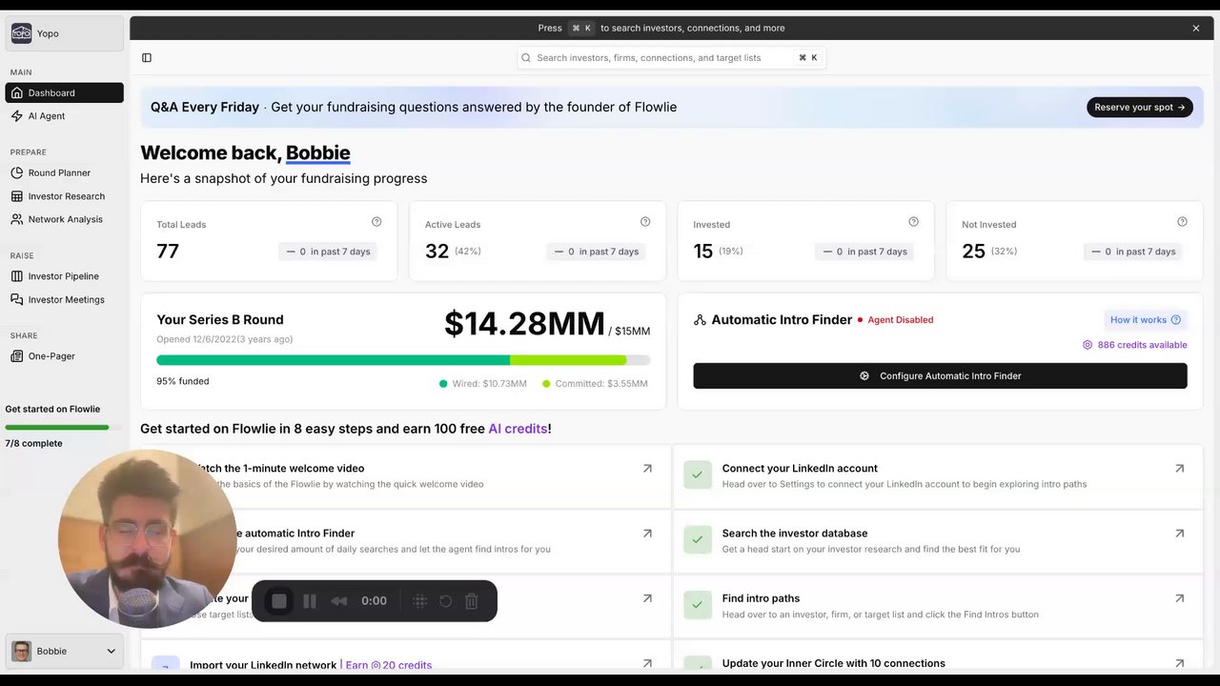1220x686 pixels.
Task: Click Configure Automatic Intro Finder button
Action: (940, 375)
